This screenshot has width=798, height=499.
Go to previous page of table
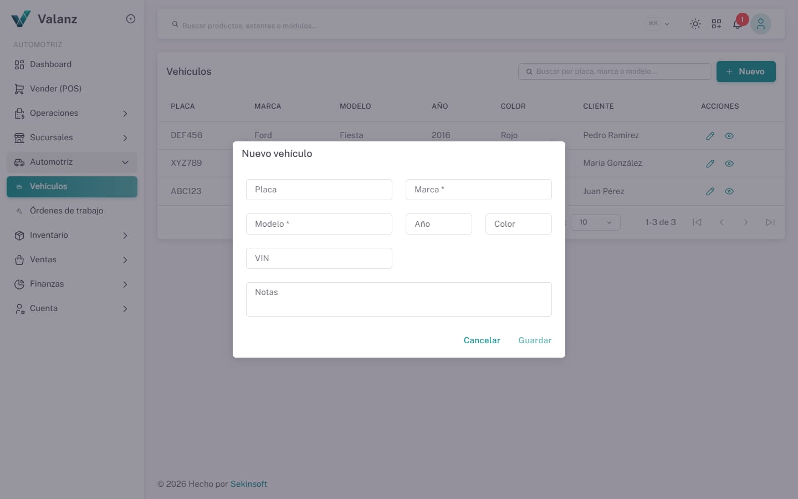722,222
